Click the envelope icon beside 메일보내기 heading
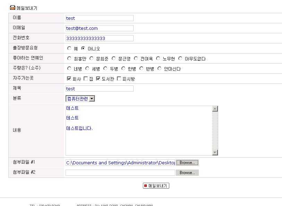Image resolution: width=282 pixels, height=206 pixels. pyautogui.click(x=12, y=8)
